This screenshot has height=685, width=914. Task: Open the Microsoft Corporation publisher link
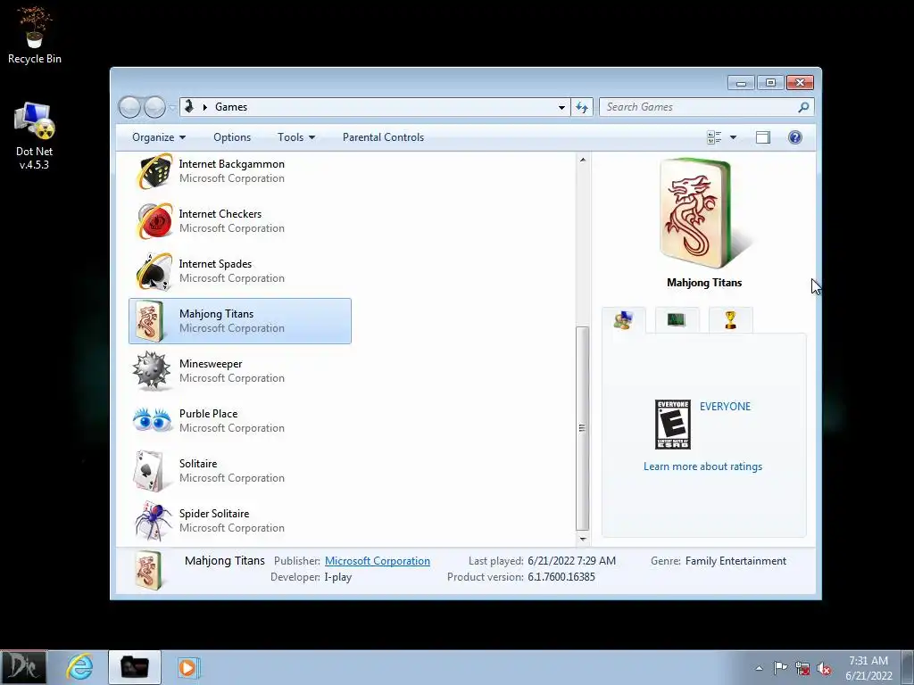point(378,561)
